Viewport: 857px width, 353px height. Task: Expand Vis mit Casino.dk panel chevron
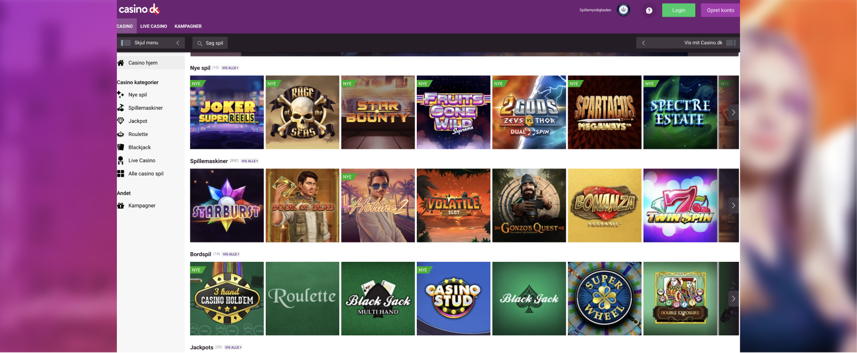point(644,43)
